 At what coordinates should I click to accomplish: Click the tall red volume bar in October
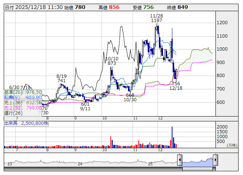111,142
